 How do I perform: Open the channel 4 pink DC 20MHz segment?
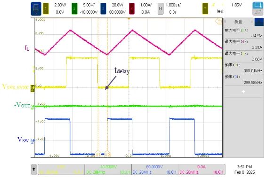[201, 169]
